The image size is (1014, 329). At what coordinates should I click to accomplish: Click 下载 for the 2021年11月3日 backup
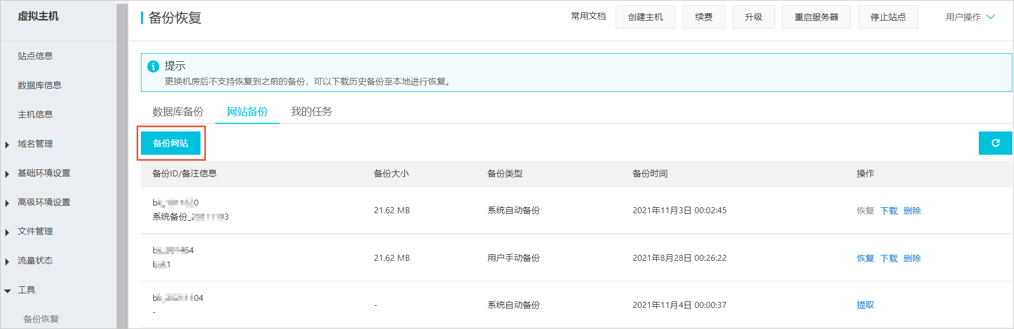click(x=889, y=210)
